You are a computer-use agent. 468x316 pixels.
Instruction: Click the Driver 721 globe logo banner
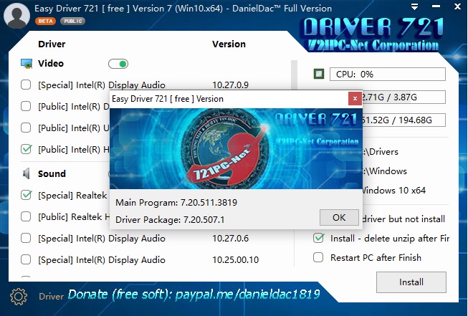pyautogui.click(x=235, y=148)
